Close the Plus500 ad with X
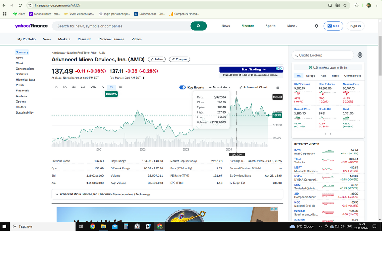383x274 pixels. 281,69
